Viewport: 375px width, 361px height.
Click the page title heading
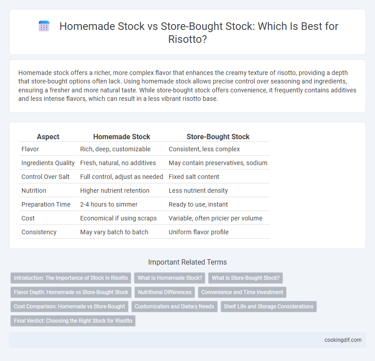199,33
